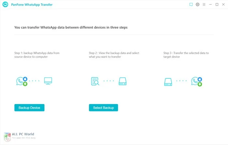Maximize the PanFone window

217,5
